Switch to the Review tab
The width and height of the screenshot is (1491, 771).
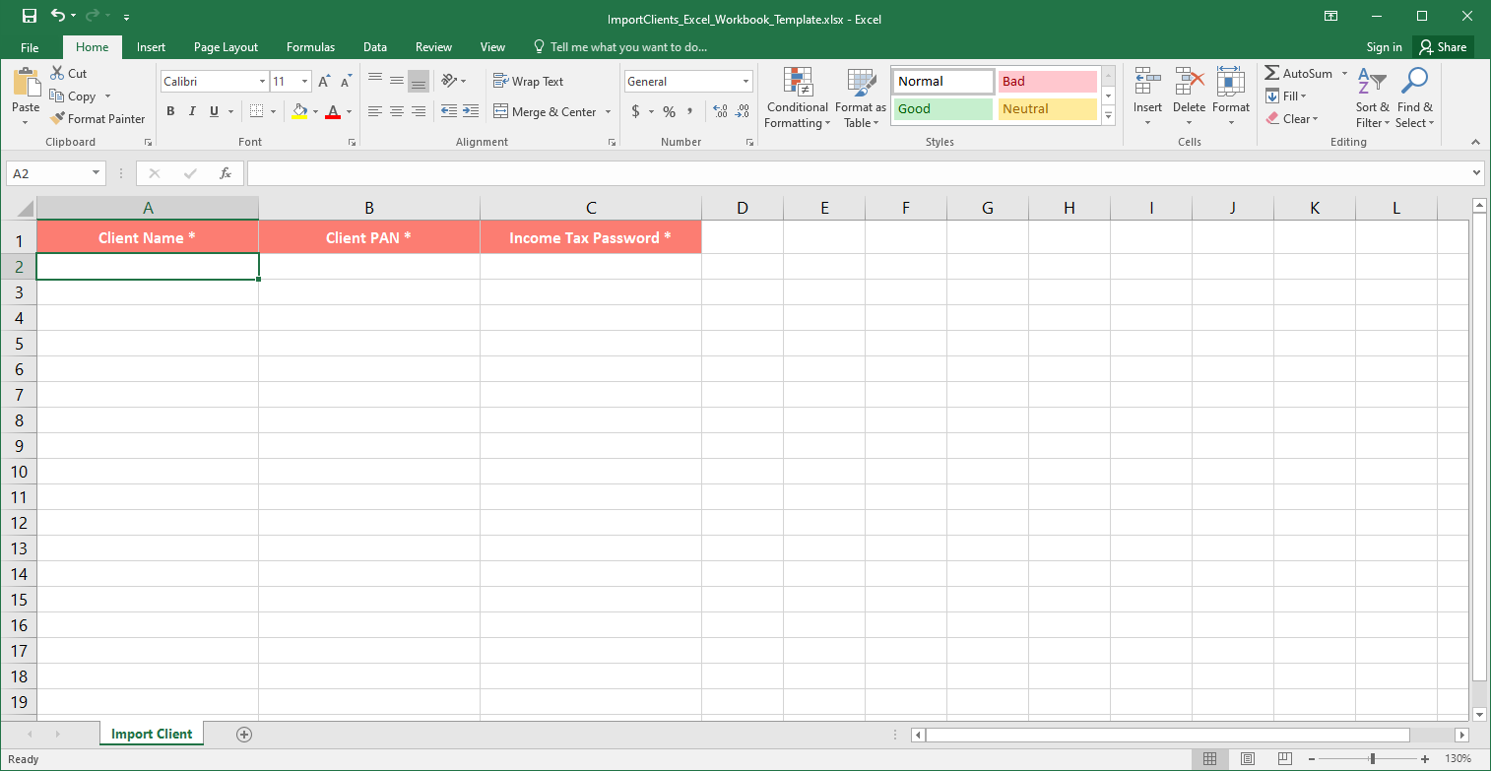click(x=433, y=47)
